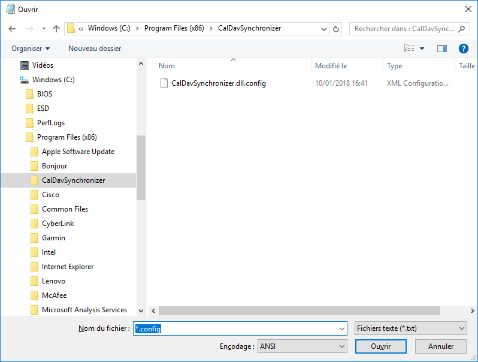Select Windows (C:) in the breadcrumb path
Screen dimensions: 478x362
click(109, 28)
